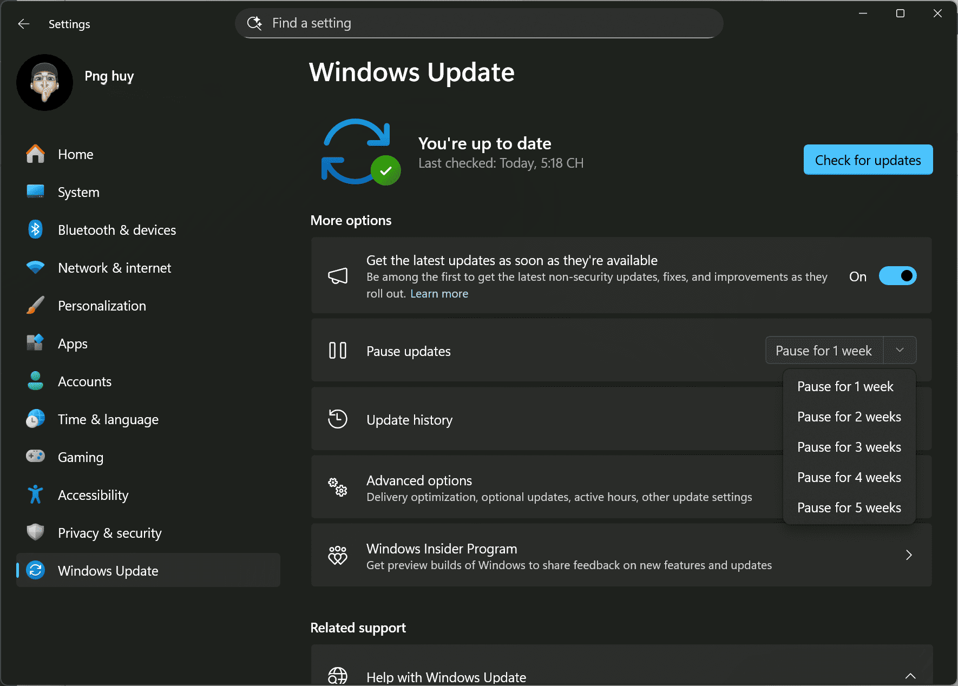
Task: Click the Png huy profile avatar
Action: pyautogui.click(x=45, y=82)
